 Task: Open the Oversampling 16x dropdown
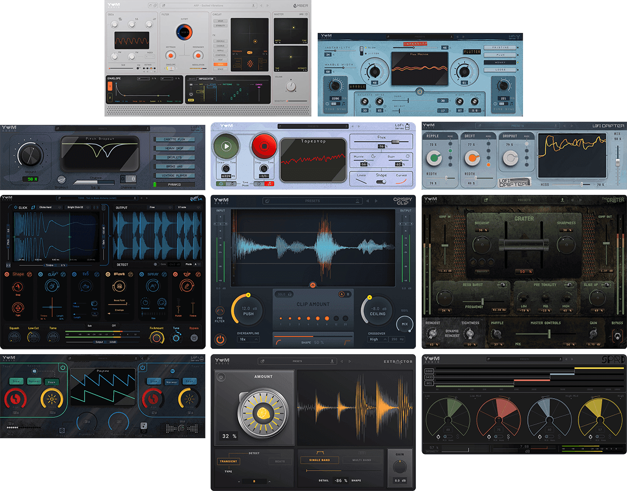point(249,339)
